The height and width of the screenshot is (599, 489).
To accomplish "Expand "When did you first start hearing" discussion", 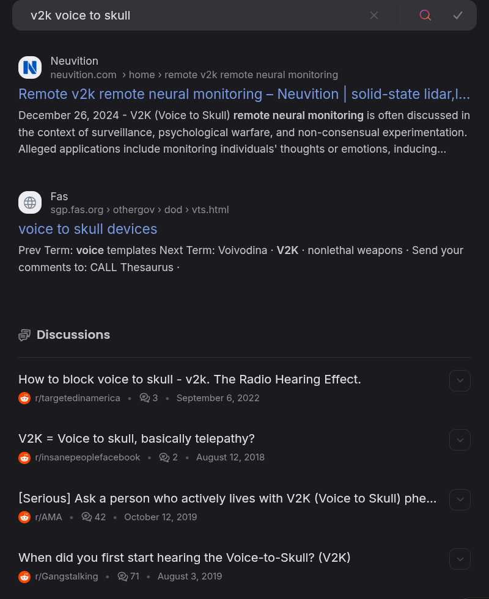I will click(460, 559).
